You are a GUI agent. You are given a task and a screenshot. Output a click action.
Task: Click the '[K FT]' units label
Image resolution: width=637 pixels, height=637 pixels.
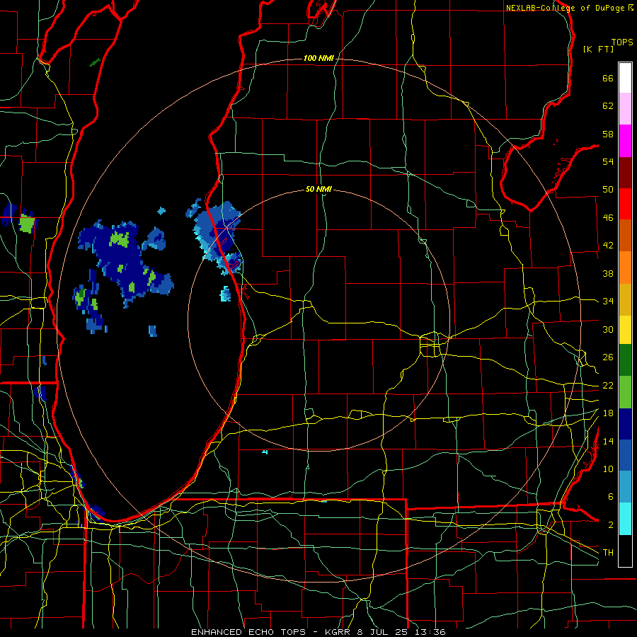(x=598, y=49)
